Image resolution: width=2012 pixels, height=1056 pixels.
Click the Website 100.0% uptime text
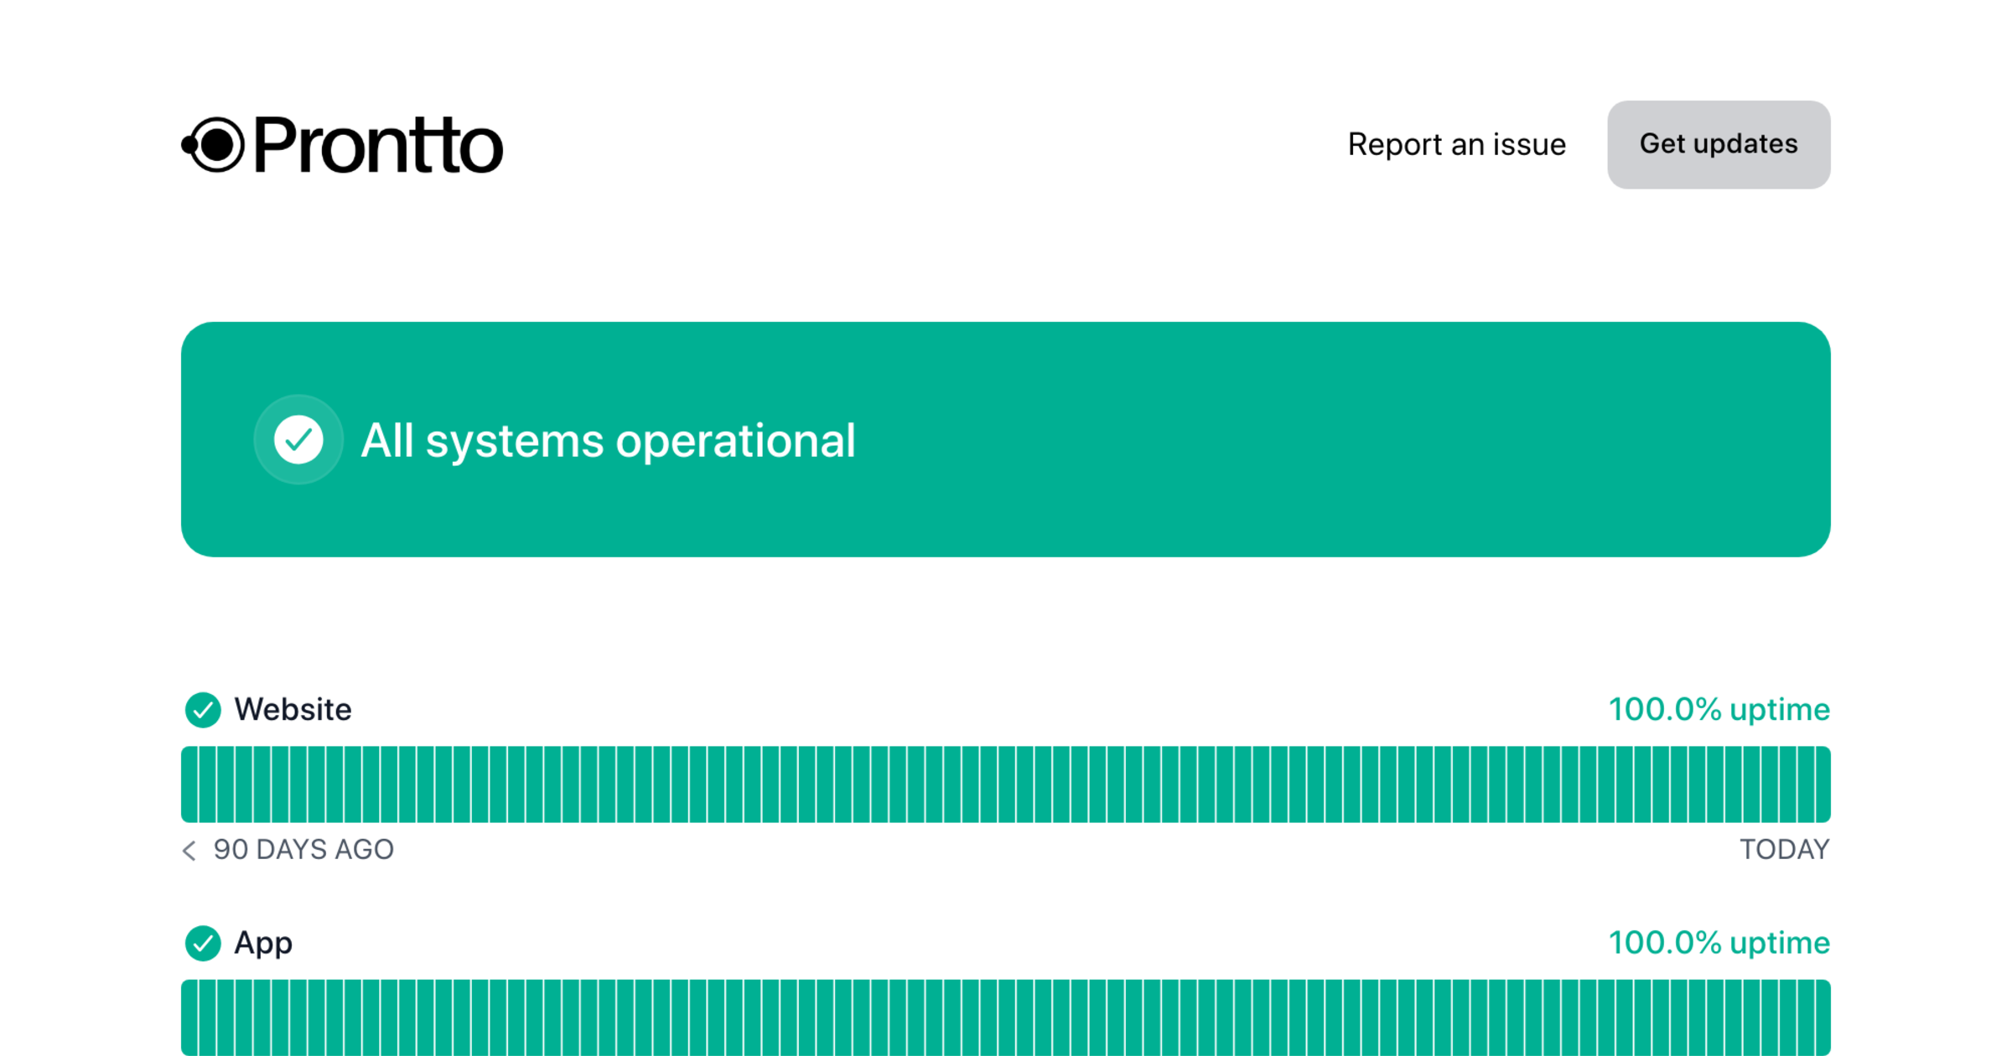[1719, 710]
